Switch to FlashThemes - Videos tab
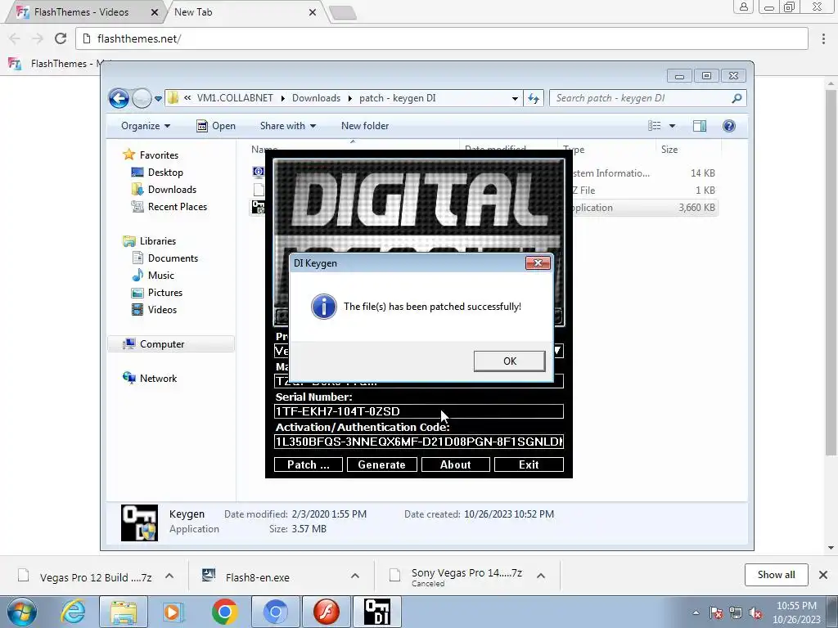 coord(81,11)
